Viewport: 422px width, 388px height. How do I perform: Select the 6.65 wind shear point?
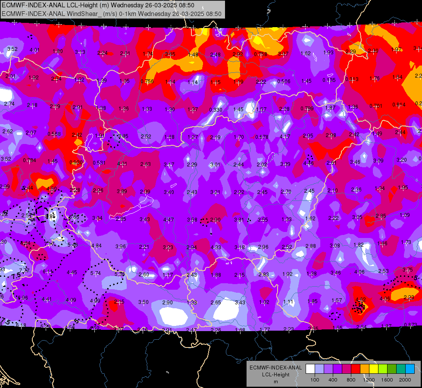74,217
